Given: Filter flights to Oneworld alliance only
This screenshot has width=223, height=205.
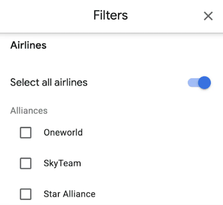Looking at the screenshot, I should tap(26, 133).
